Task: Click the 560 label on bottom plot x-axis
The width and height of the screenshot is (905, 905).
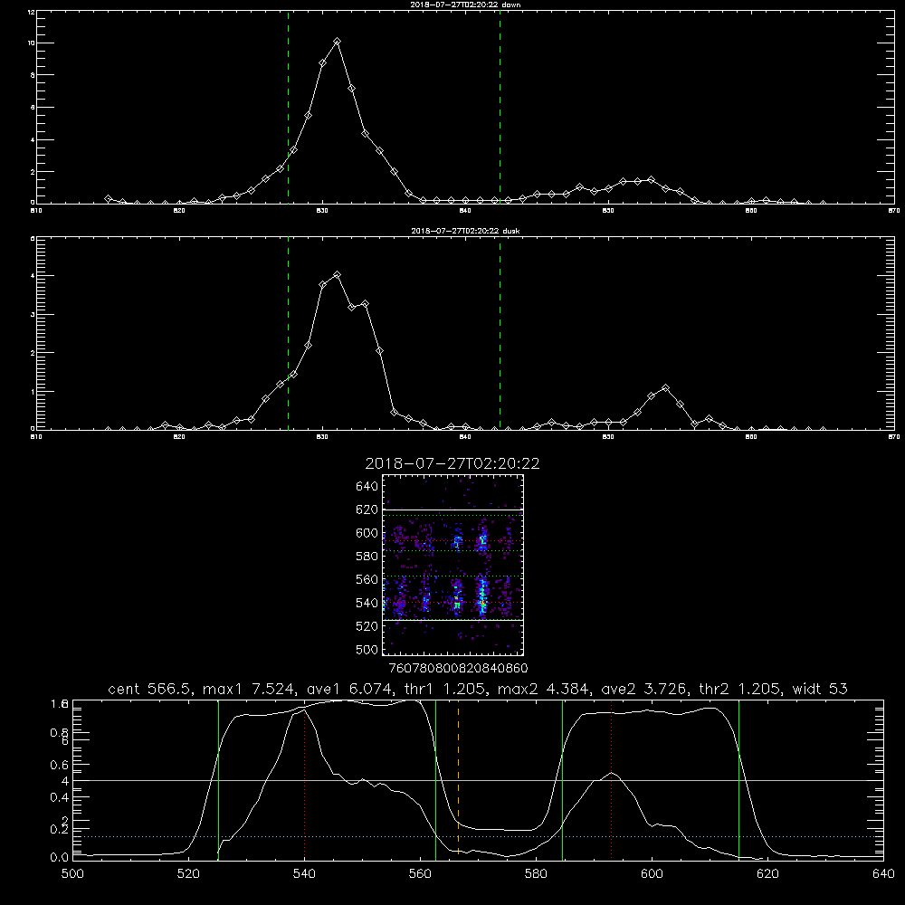Action: click(x=420, y=874)
